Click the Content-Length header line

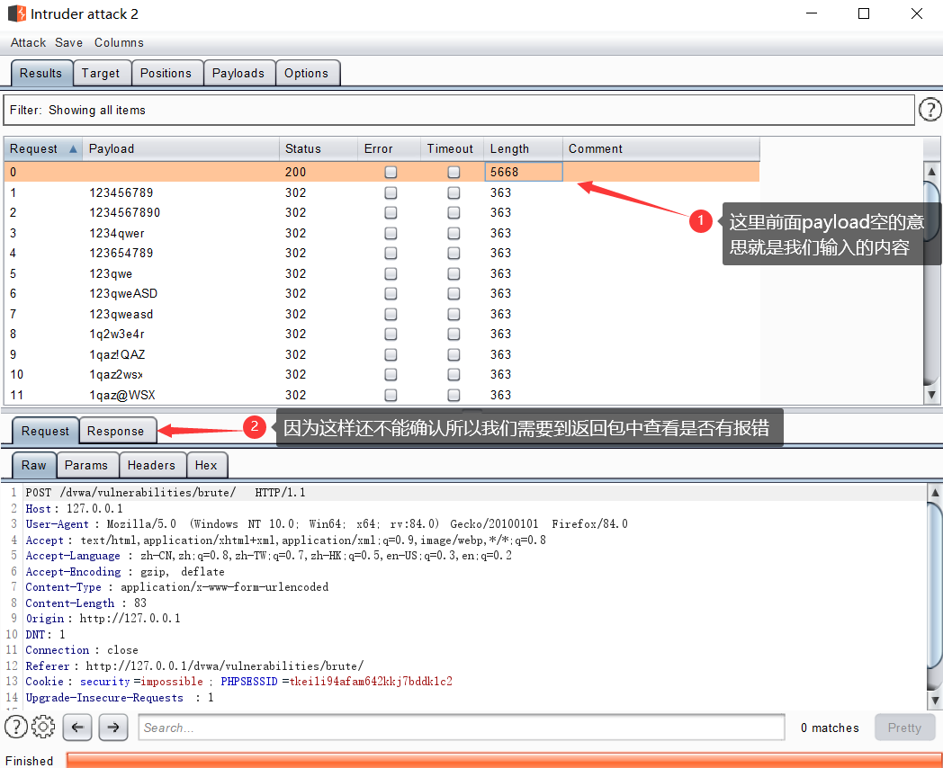[x=86, y=603]
